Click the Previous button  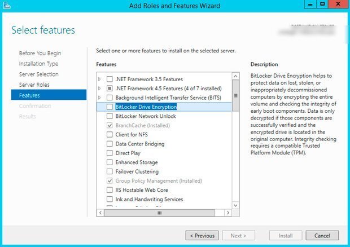point(202,235)
